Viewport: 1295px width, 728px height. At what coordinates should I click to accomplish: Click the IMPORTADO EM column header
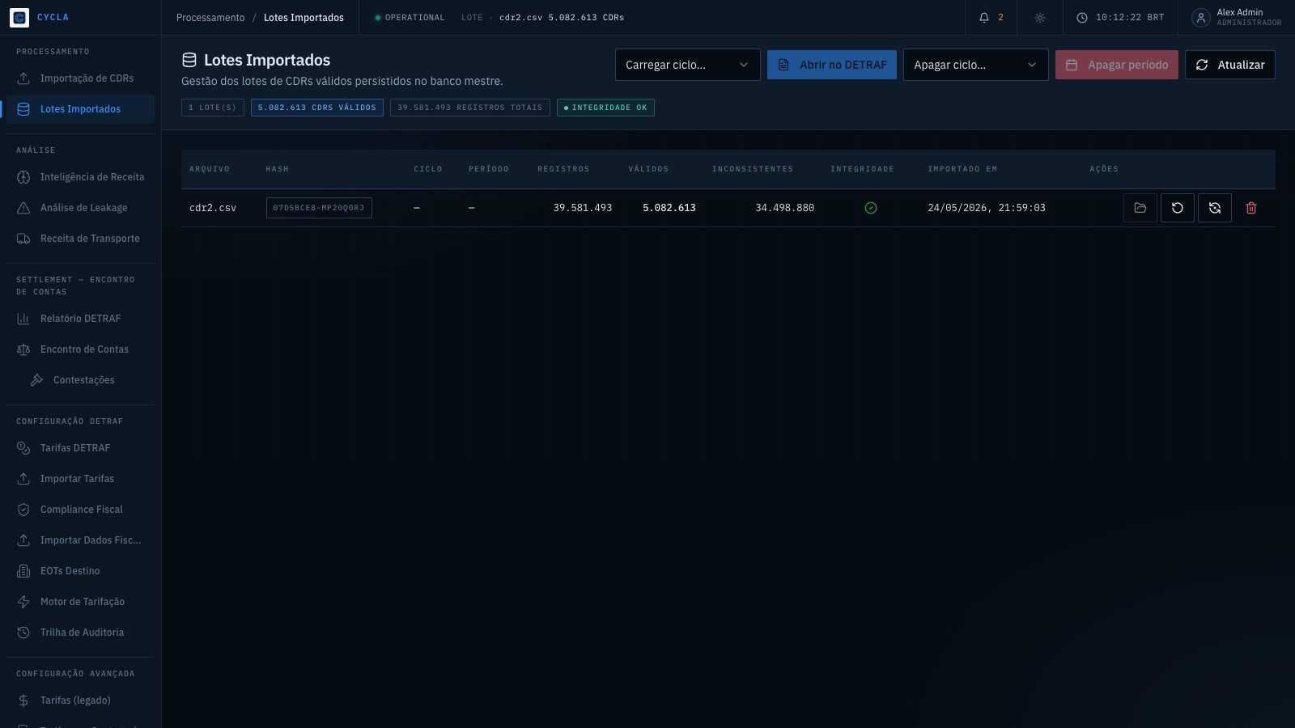click(962, 169)
